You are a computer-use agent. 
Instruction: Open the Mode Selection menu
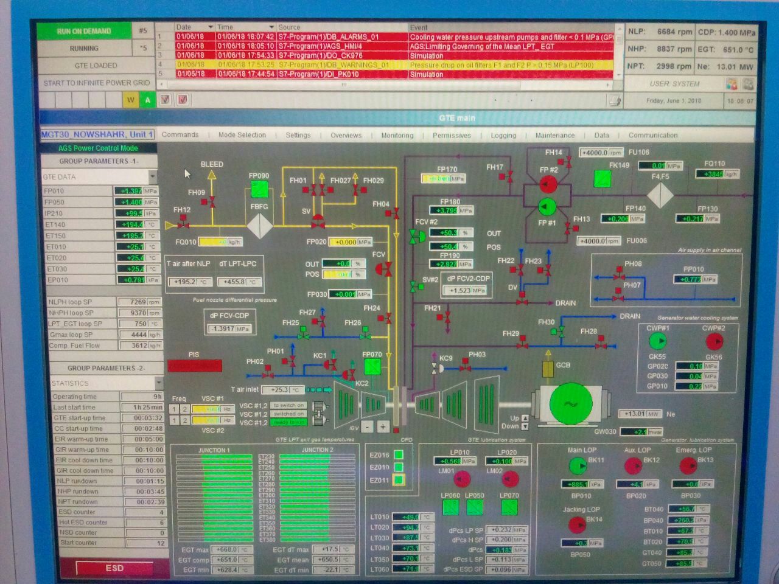pyautogui.click(x=242, y=135)
